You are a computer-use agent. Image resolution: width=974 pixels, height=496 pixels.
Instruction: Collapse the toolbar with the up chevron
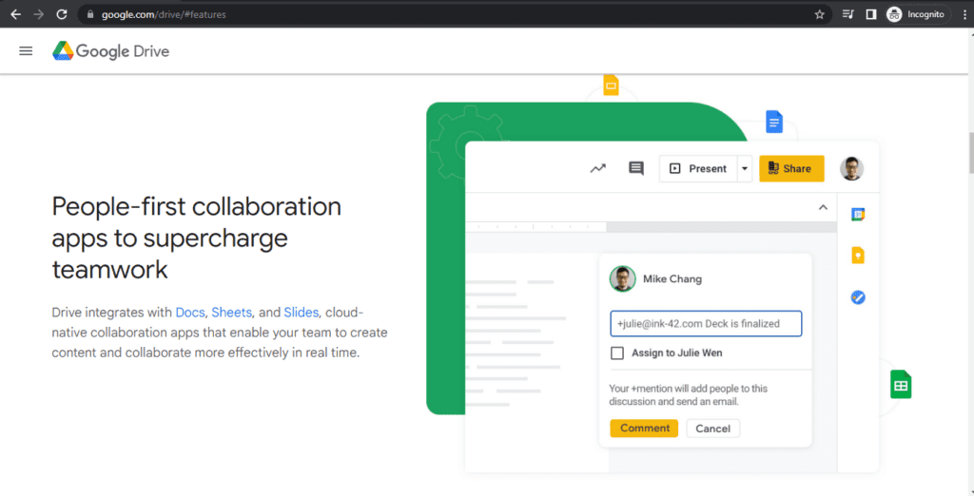pyautogui.click(x=823, y=207)
